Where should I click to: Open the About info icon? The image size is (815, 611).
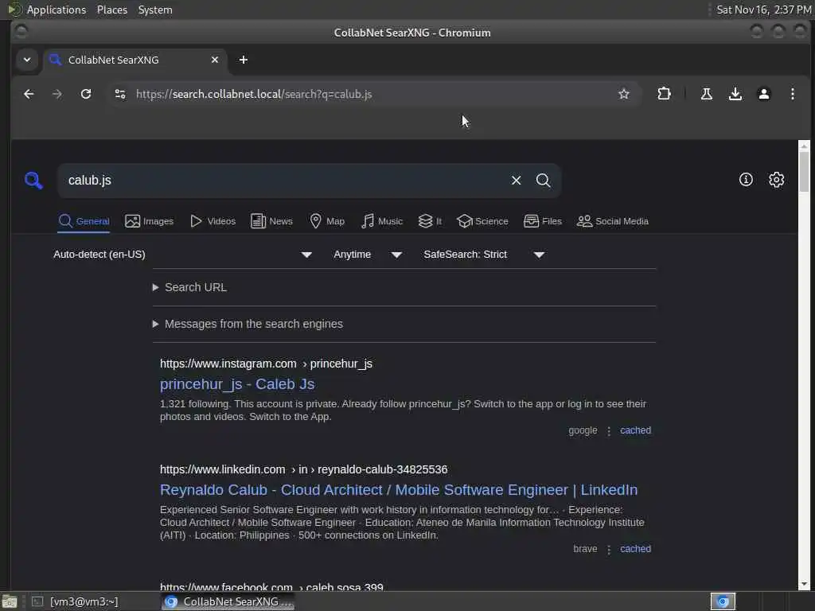pos(746,180)
